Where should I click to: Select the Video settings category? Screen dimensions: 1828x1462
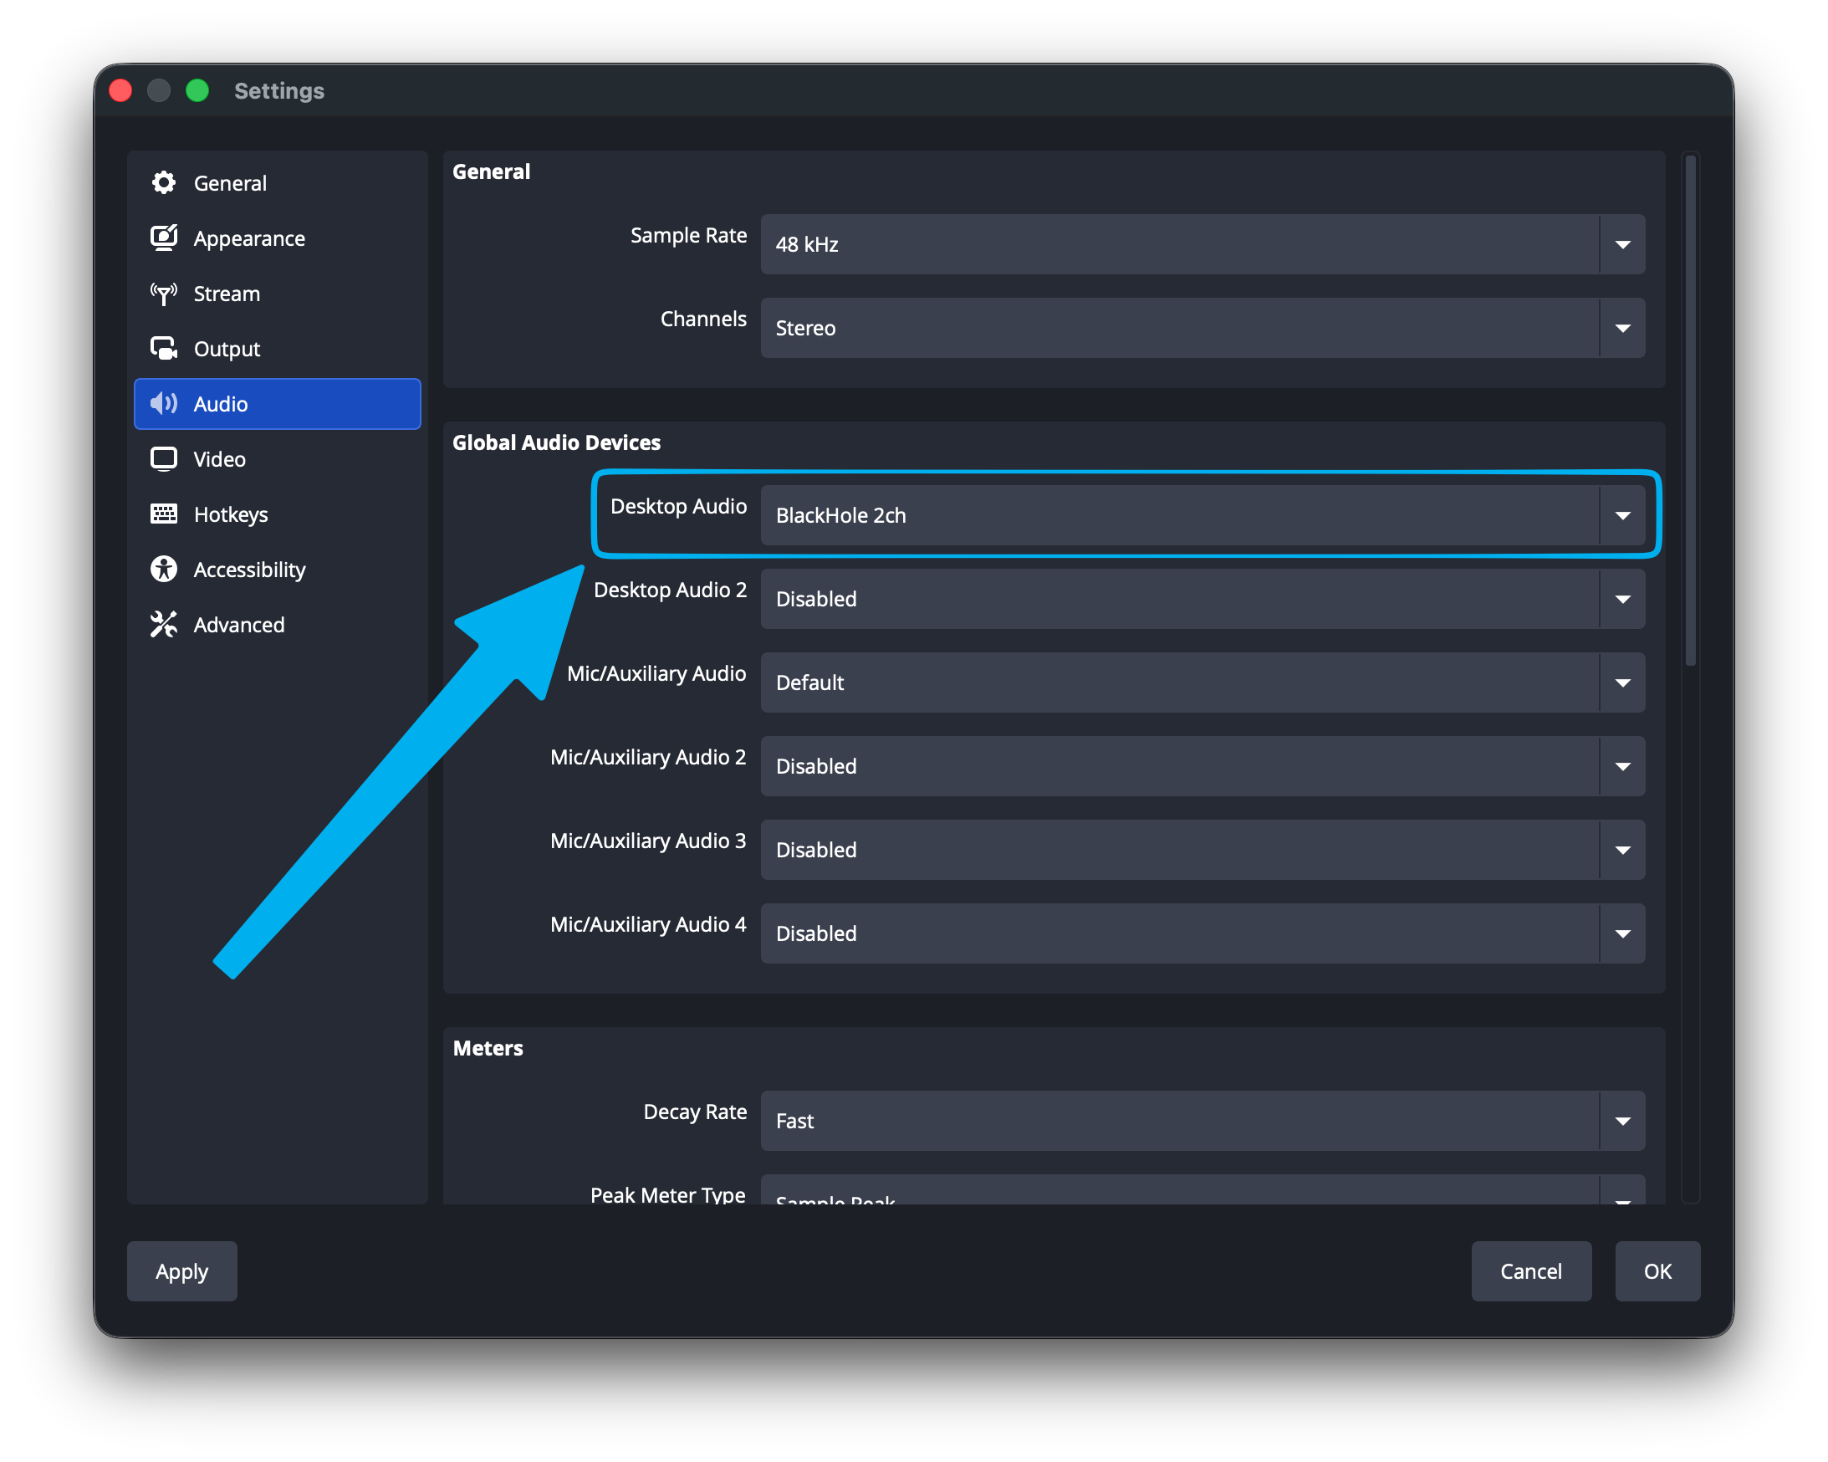(278, 459)
